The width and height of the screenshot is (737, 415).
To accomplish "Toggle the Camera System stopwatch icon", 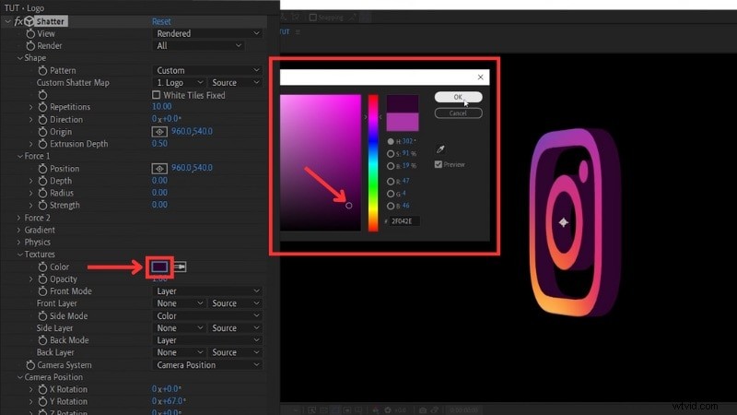I will tap(30, 365).
